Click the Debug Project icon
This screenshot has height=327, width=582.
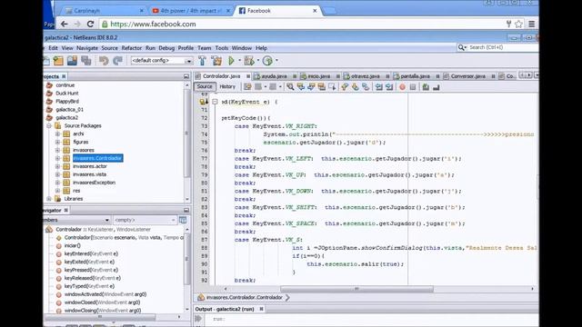[249, 61]
